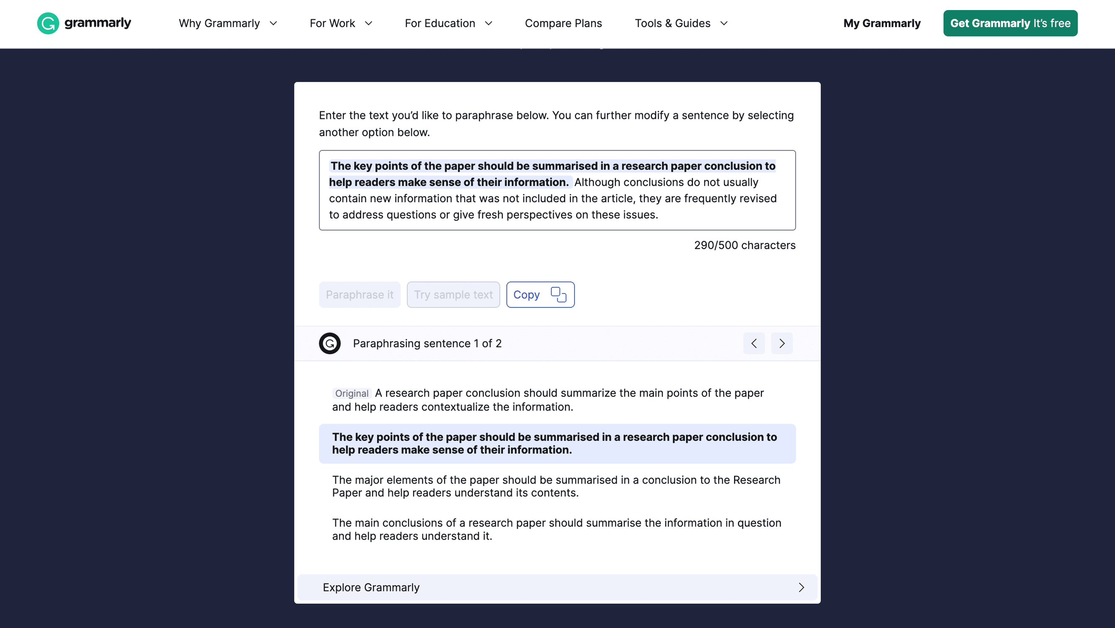The image size is (1115, 628).
Task: Click Try sample text
Action: (x=453, y=295)
